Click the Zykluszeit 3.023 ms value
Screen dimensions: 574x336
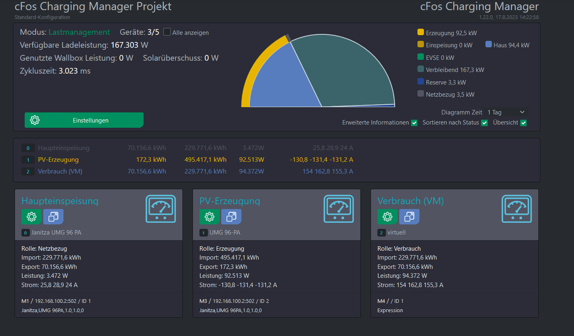coord(74,71)
